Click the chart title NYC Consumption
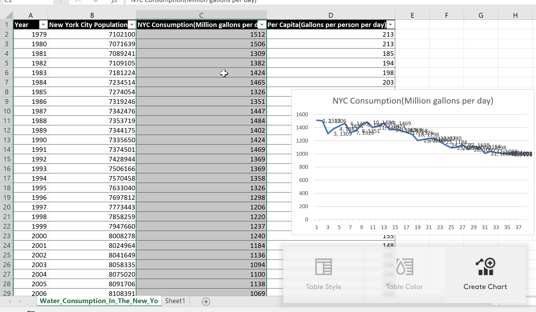Image resolution: width=536 pixels, height=312 pixels. (x=413, y=101)
